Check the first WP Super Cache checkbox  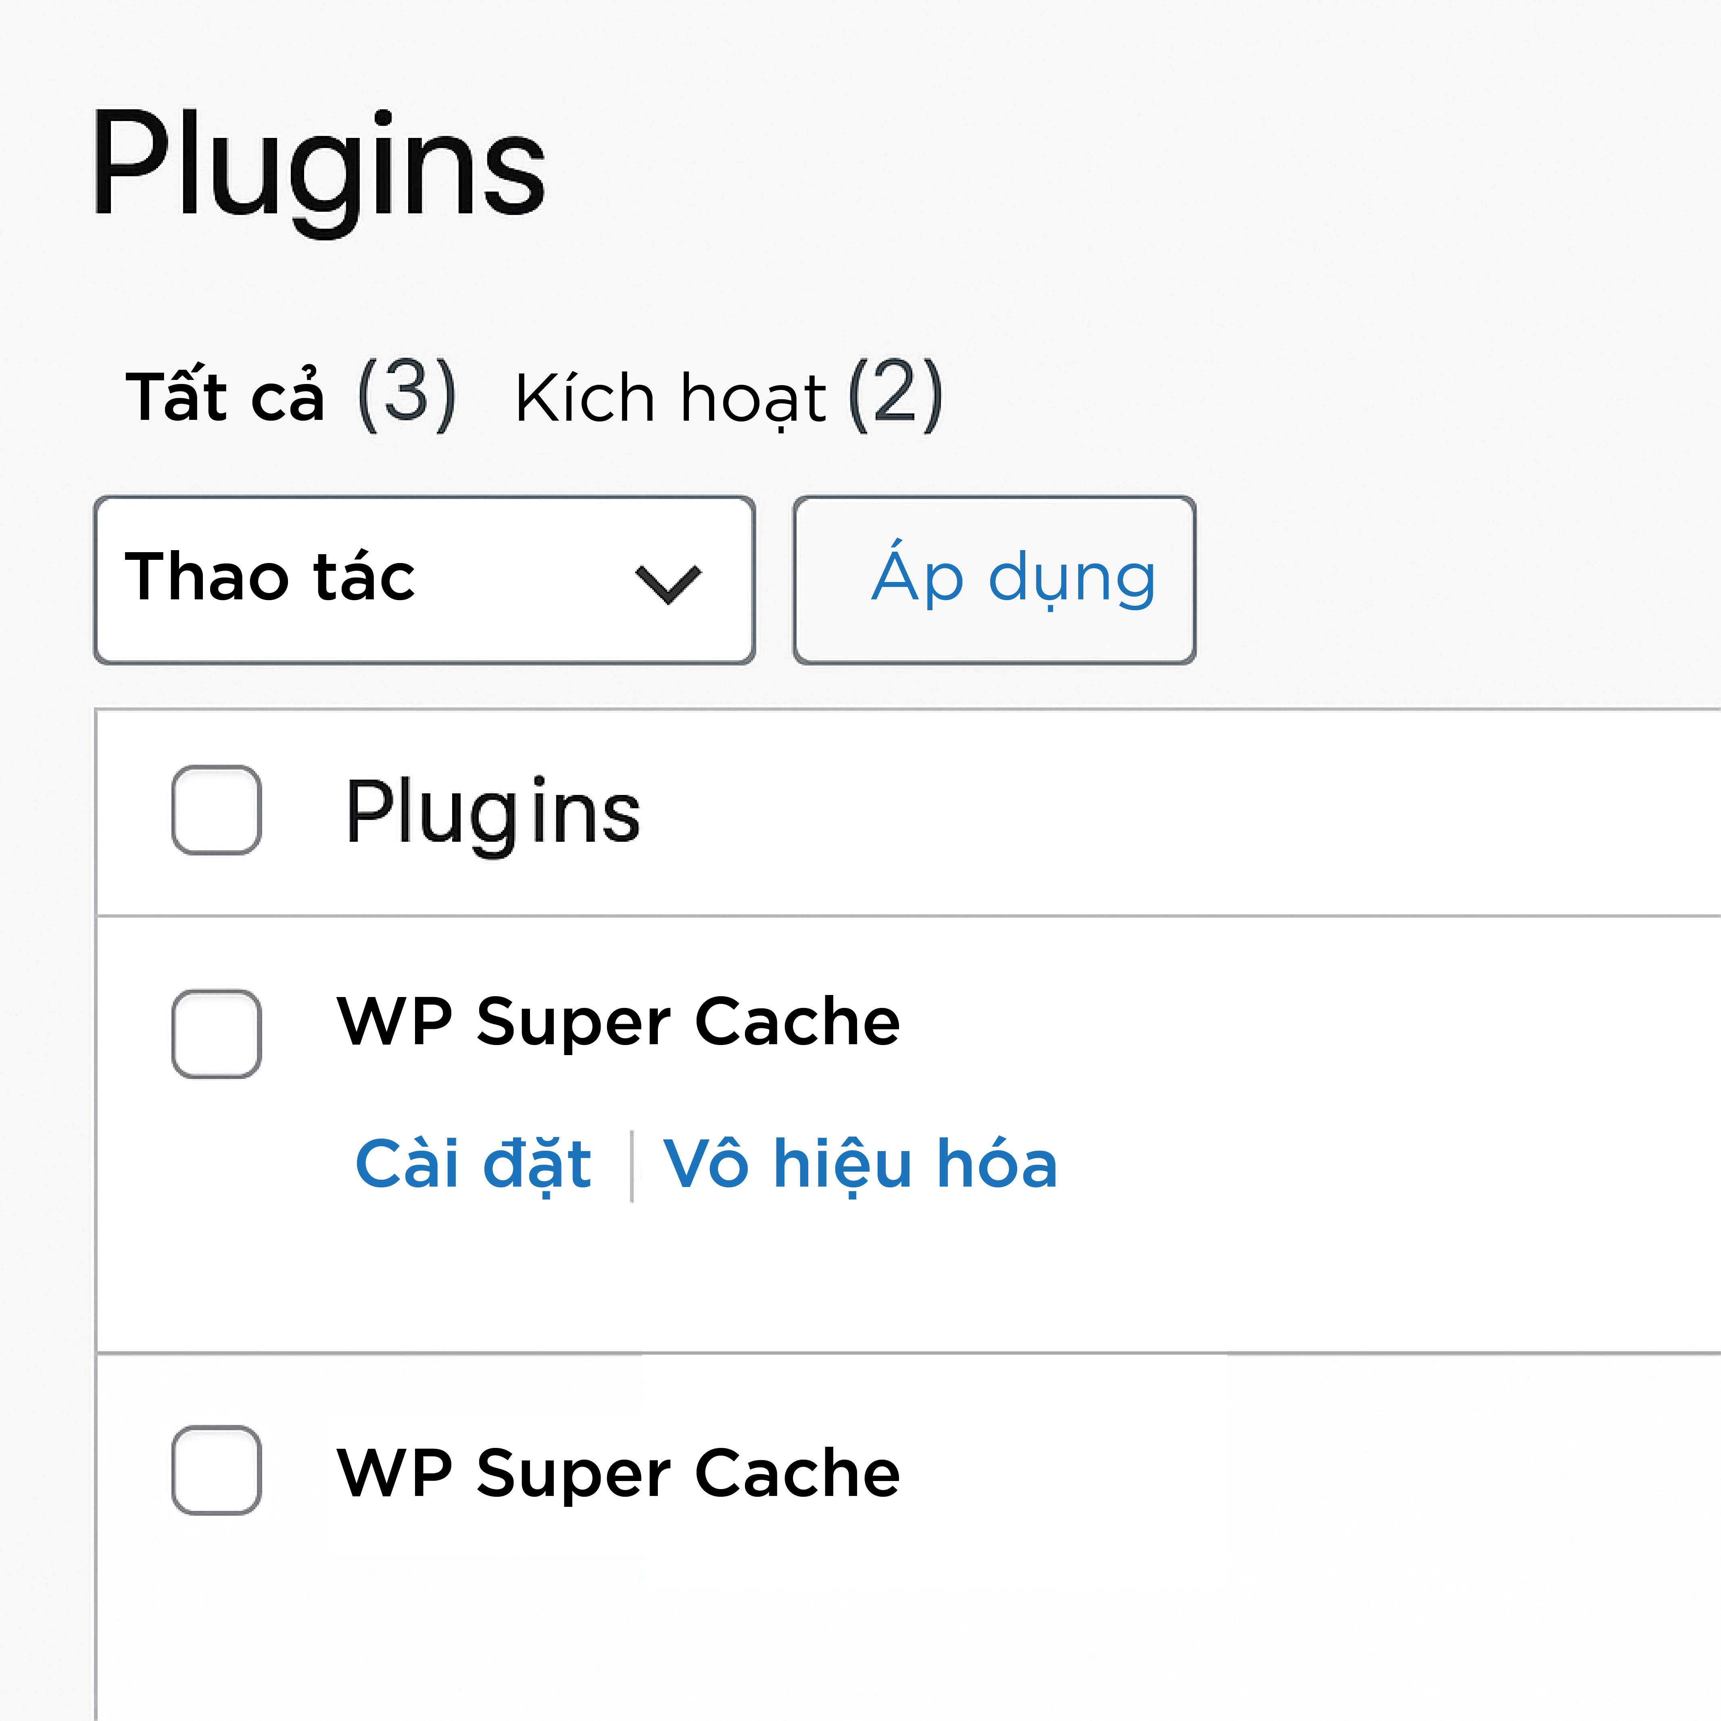[x=217, y=1034]
